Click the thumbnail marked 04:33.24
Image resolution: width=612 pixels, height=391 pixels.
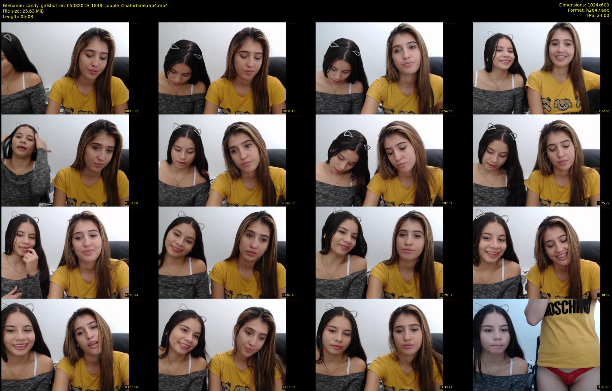(x=379, y=344)
